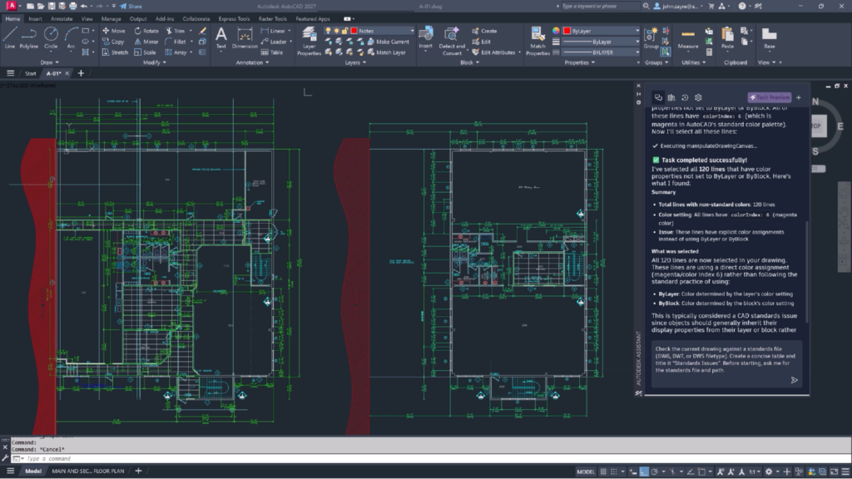The image size is (852, 479).
Task: Switch to the Annotate ribbon tab
Action: click(62, 18)
